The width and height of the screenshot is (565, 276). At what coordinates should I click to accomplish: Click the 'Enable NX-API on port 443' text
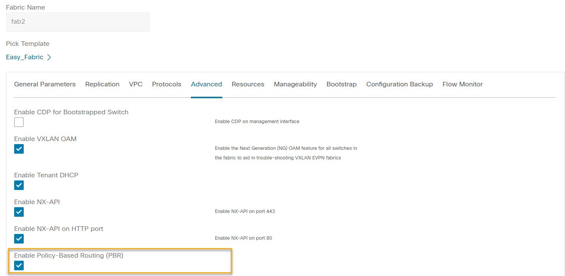coord(245,211)
